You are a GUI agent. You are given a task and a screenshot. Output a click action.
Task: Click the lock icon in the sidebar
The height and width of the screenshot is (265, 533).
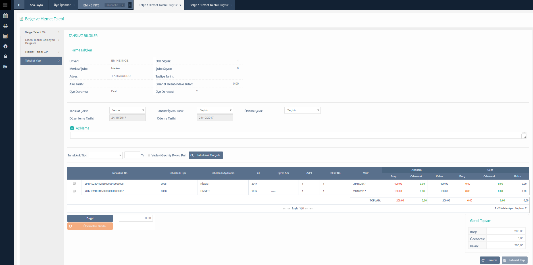click(x=5, y=56)
